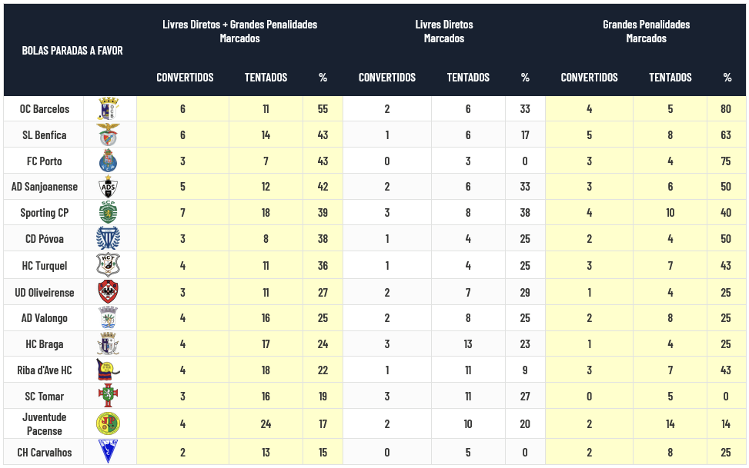Click the UD Oliveirense red crest
Screen dimensions: 749x468
coord(108,292)
